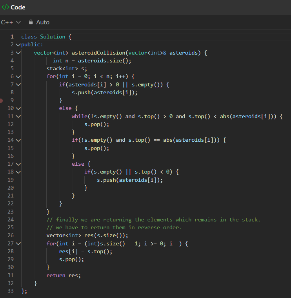Image resolution: width=291 pixels, height=298 pixels.
Task: Collapse the else block at line 17
Action: (18, 164)
